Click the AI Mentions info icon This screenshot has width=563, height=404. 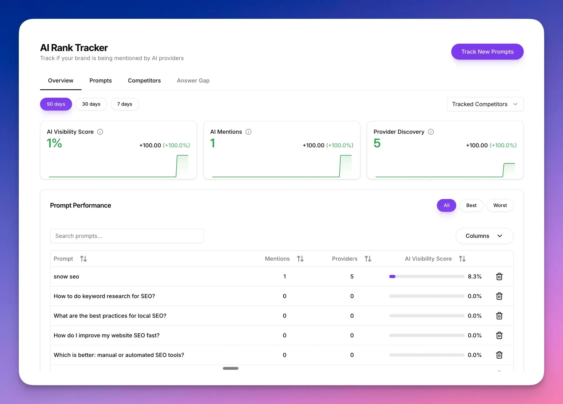point(249,131)
